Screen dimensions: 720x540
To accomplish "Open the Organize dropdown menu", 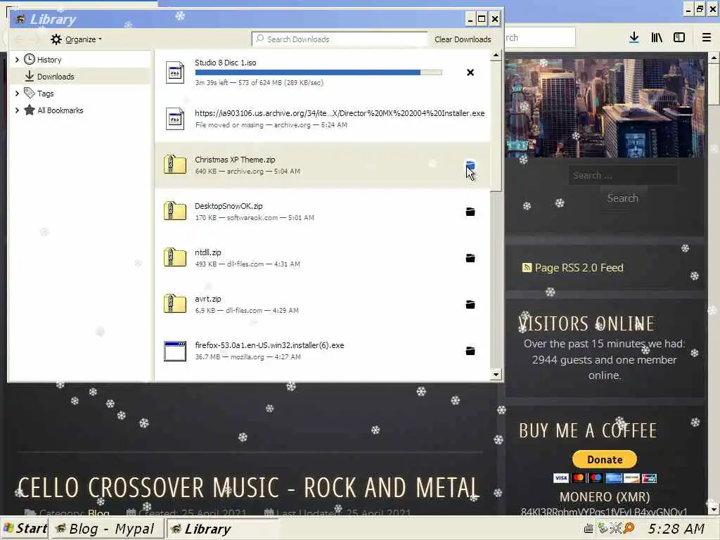I will point(76,39).
